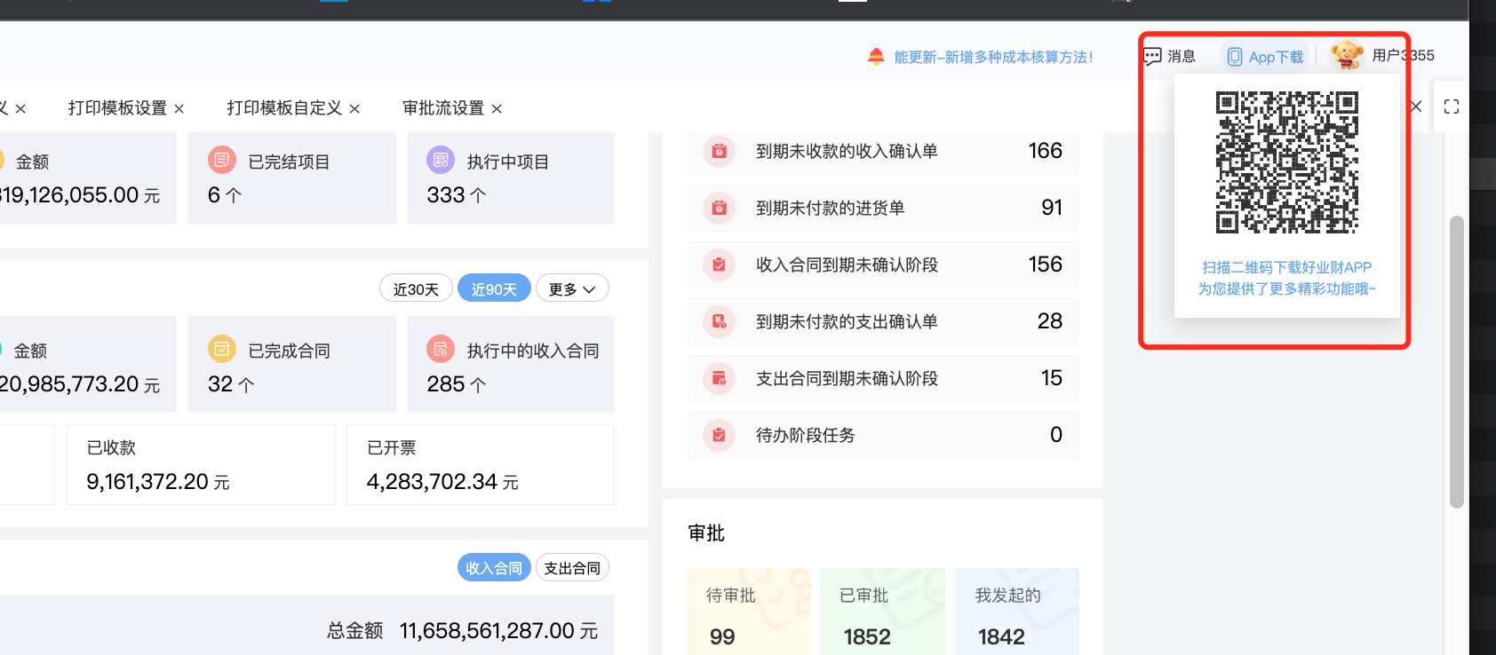Click the 执行中项目 purple icon
This screenshot has height=655, width=1496.
coord(441,161)
